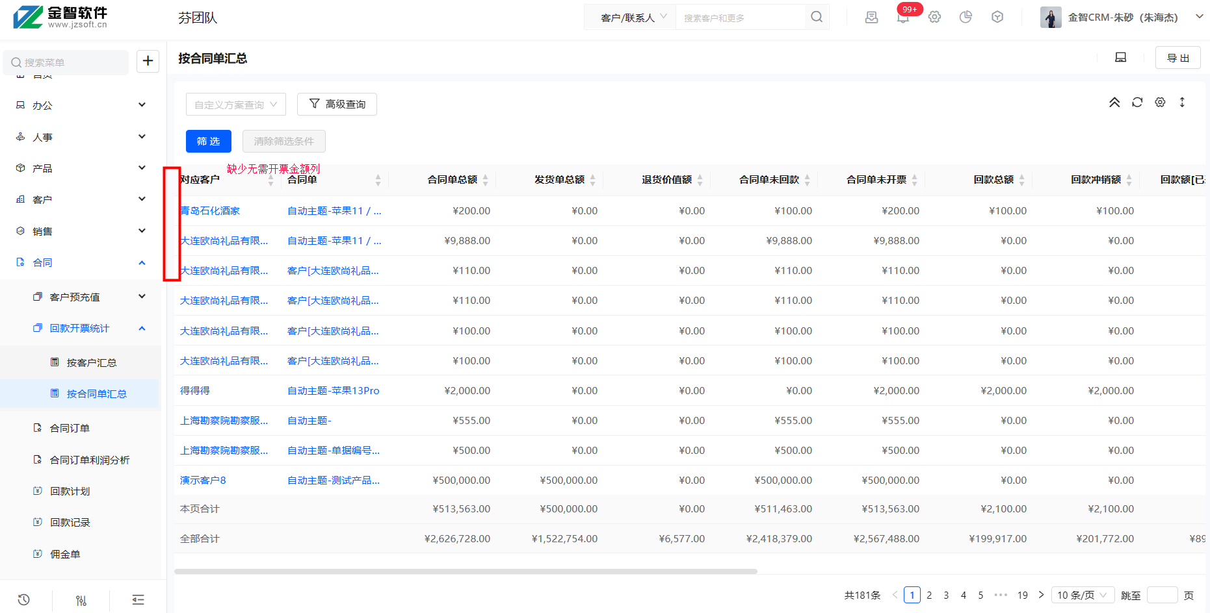Open table column settings gear icon

coord(1160,103)
